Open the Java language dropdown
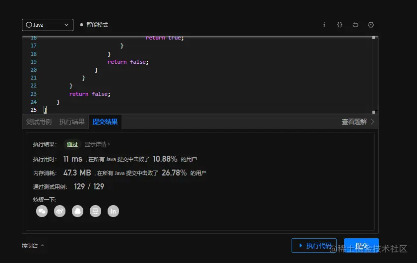The width and height of the screenshot is (417, 263). (x=47, y=25)
